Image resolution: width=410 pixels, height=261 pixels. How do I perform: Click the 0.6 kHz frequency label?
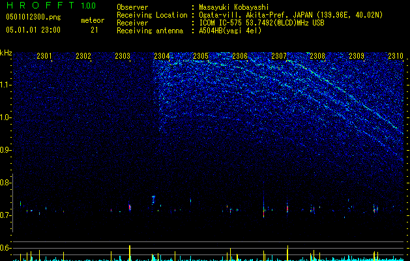click(5, 248)
